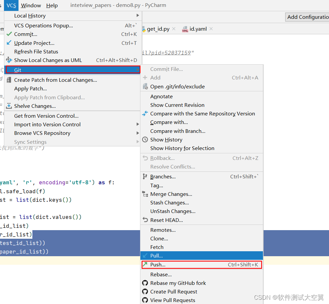Choose UnStash Changes entry

point(201,211)
